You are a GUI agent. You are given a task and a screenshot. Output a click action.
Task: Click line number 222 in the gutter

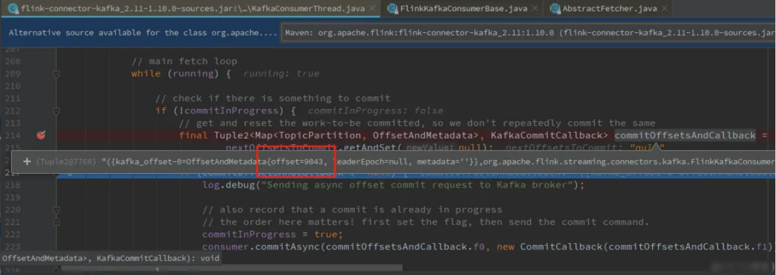pos(12,235)
